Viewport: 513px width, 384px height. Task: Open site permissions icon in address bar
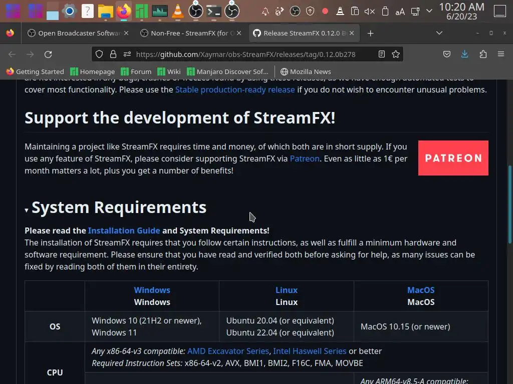127,54
